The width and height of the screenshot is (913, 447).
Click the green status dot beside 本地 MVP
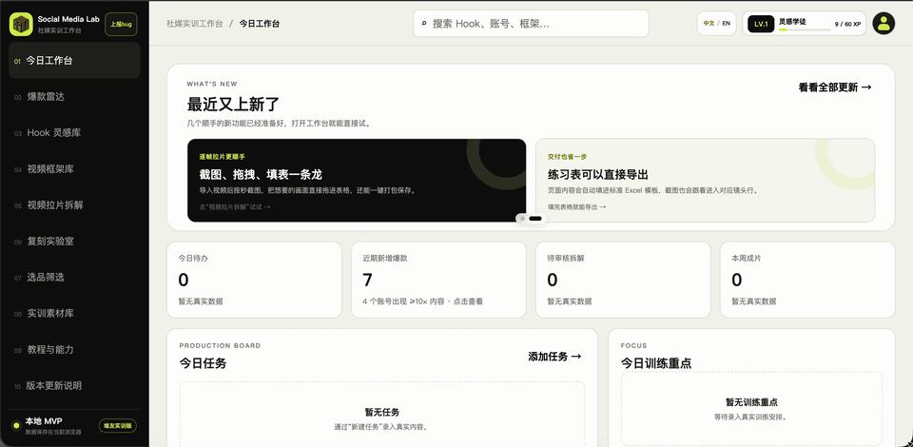point(16,425)
